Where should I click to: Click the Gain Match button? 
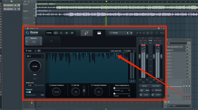coord(156,86)
